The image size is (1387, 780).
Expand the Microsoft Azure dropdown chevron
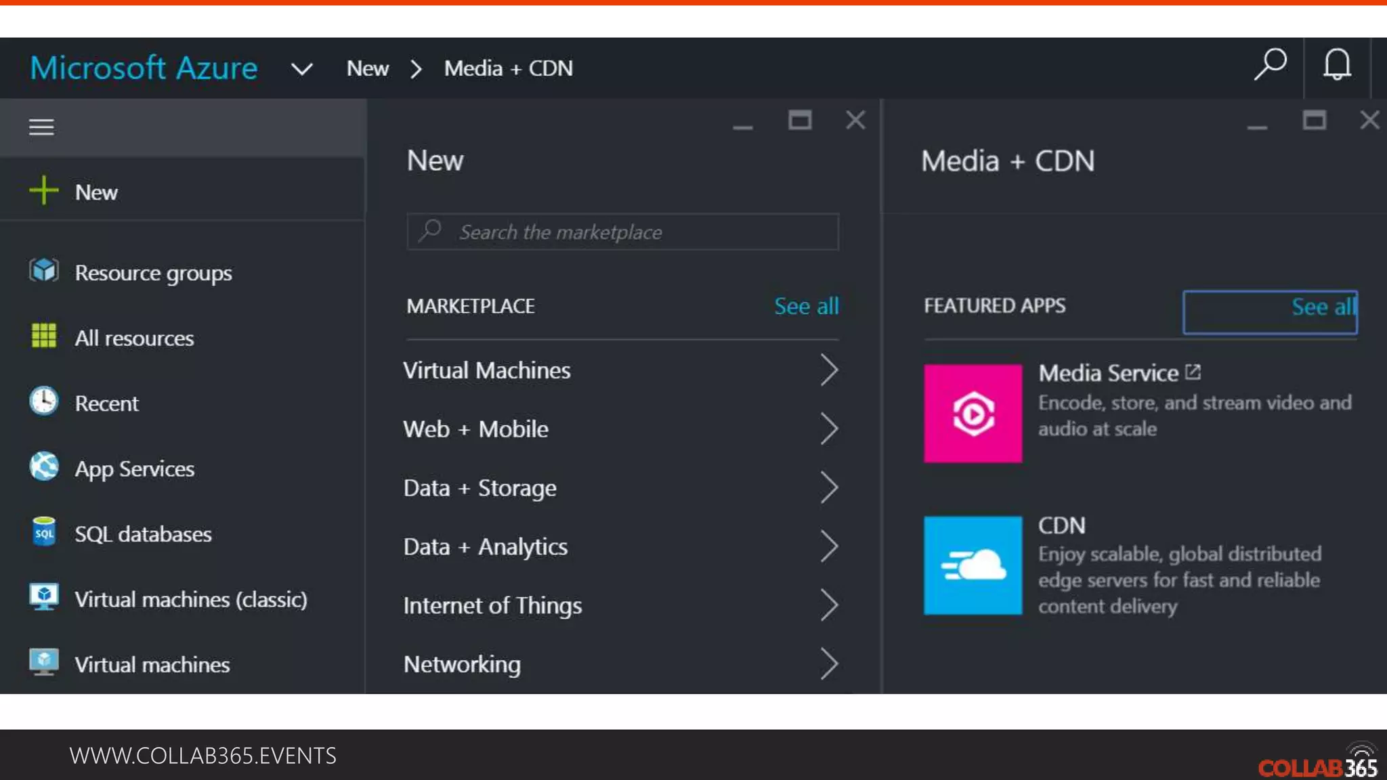(301, 69)
